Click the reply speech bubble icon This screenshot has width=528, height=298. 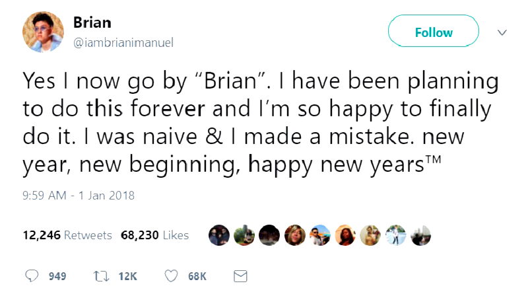(32, 276)
